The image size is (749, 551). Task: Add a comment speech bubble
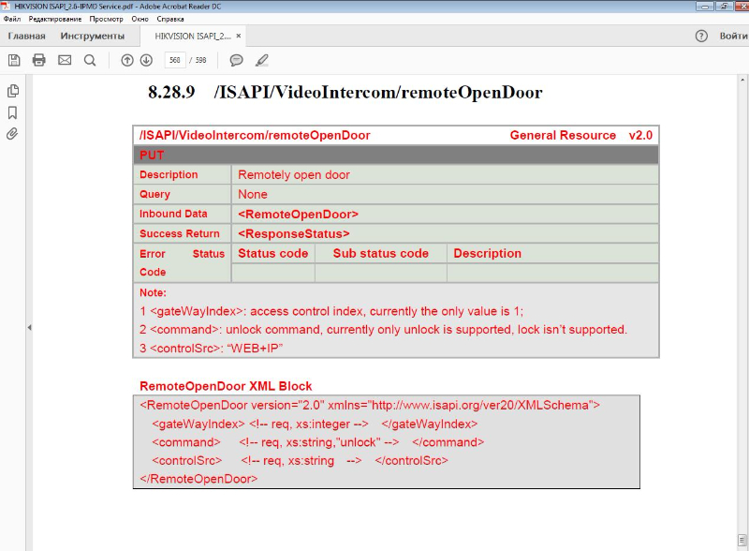(236, 60)
